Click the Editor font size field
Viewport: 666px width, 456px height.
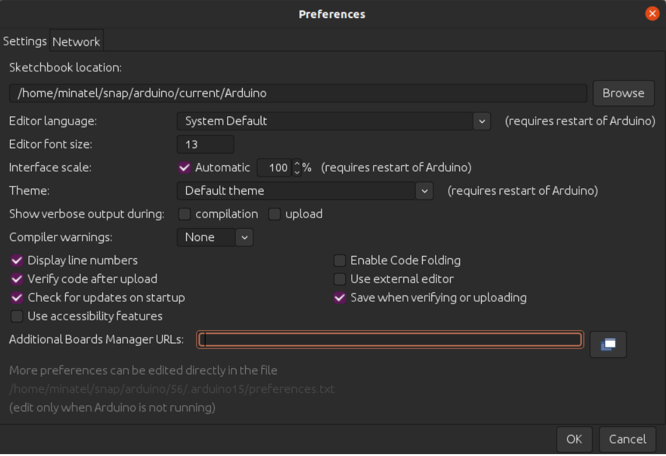click(x=205, y=144)
